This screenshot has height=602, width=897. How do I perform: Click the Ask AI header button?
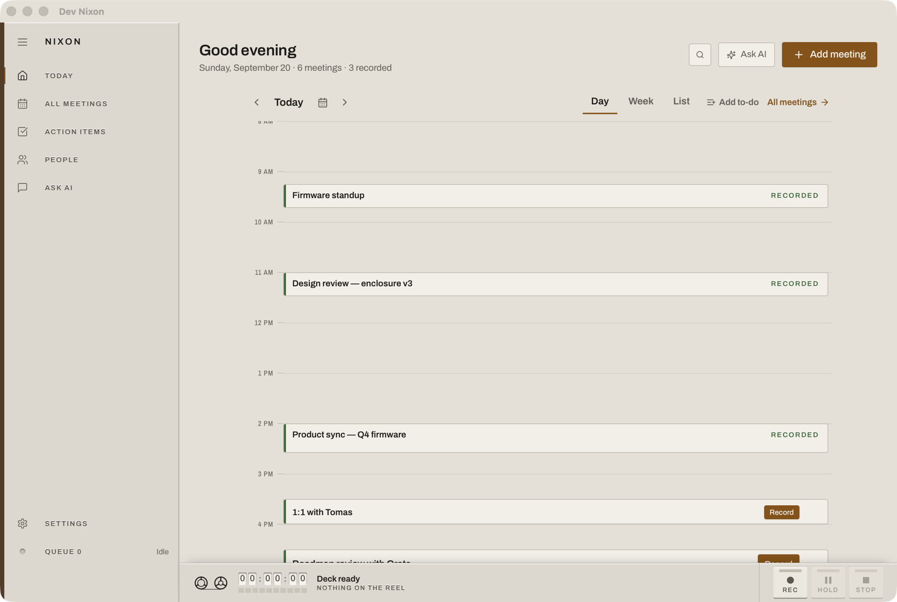pyautogui.click(x=746, y=55)
